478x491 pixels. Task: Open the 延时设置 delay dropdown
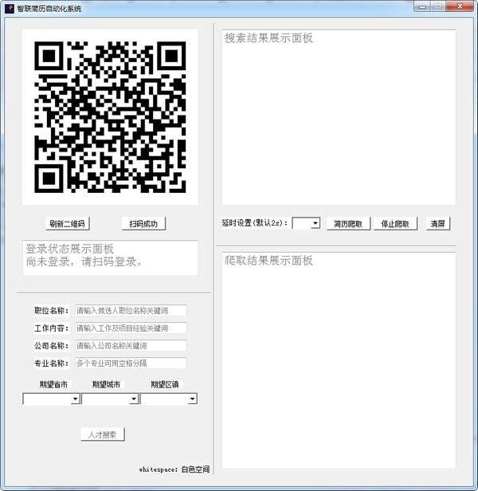pyautogui.click(x=306, y=223)
